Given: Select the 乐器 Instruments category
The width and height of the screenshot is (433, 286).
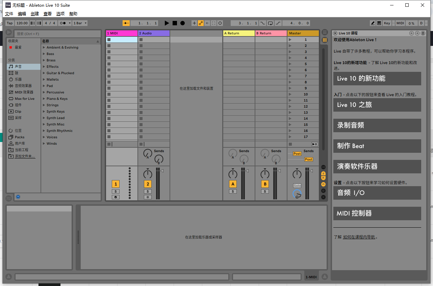Looking at the screenshot, I should click(24, 79).
